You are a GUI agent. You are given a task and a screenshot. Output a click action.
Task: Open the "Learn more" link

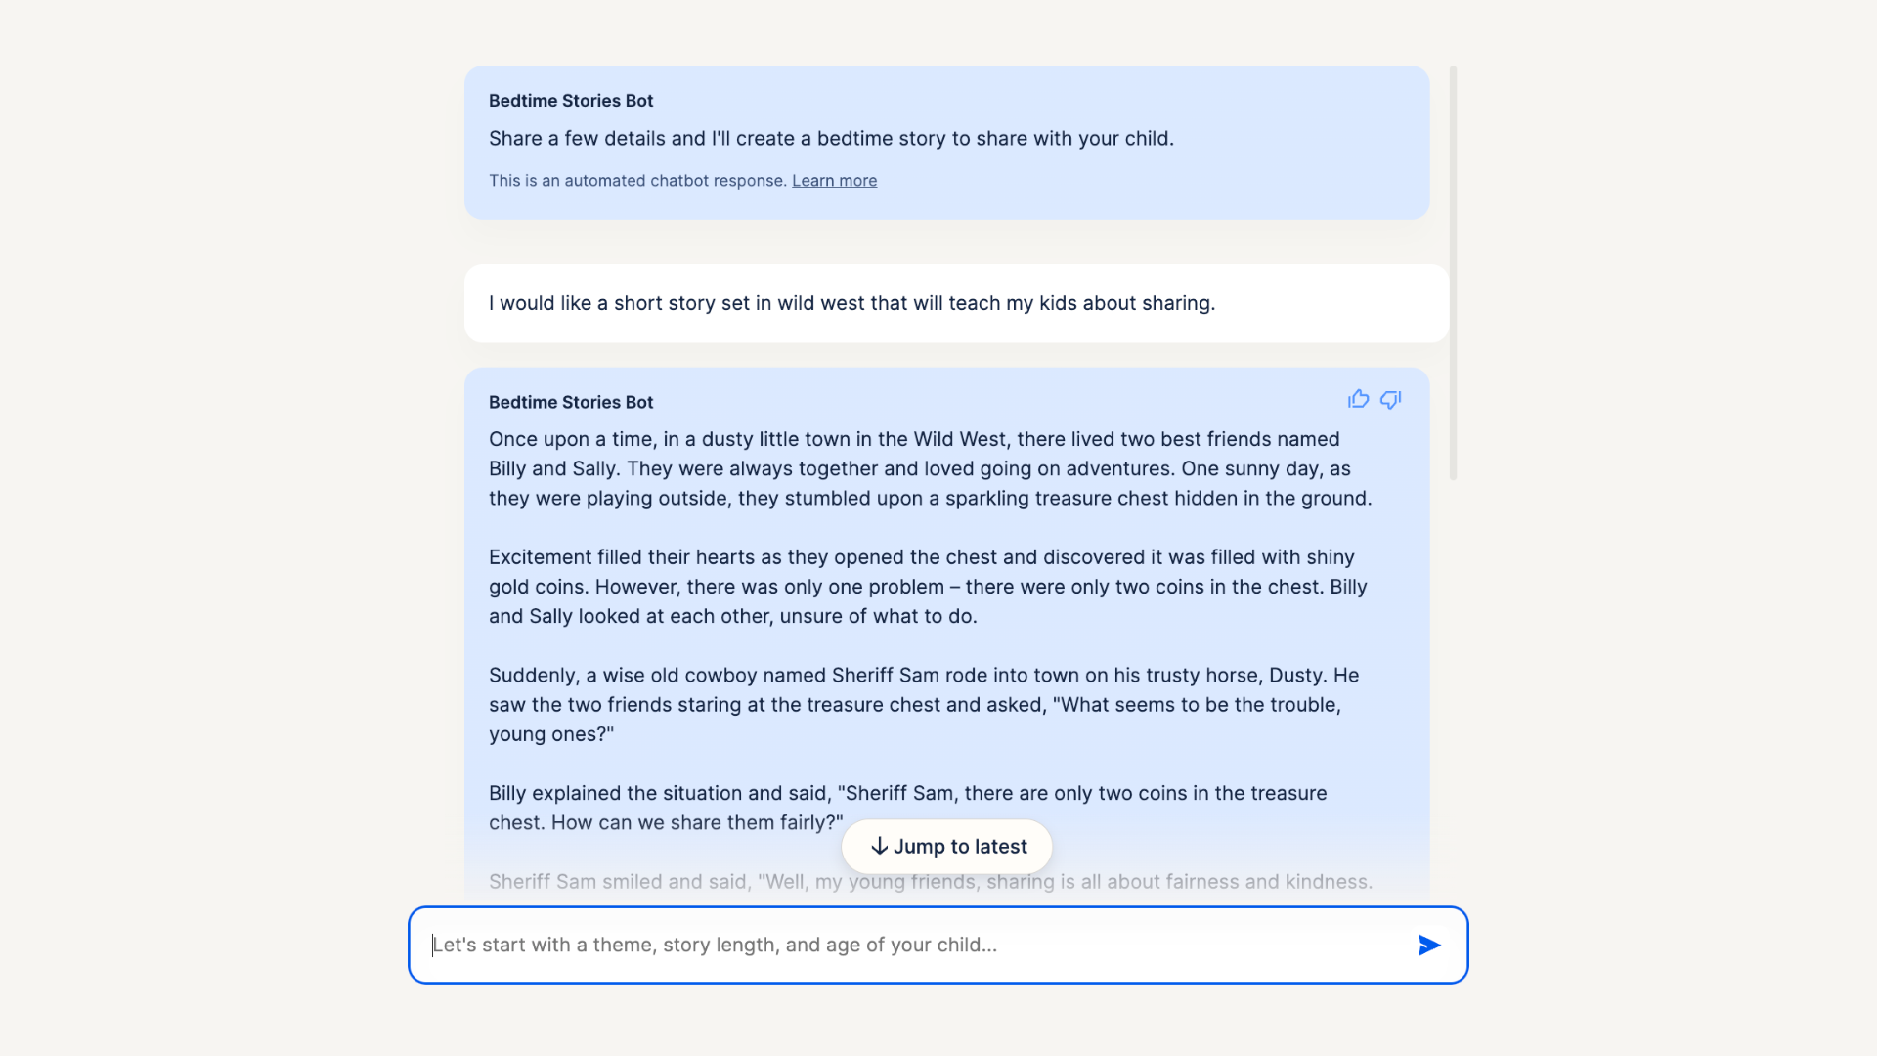point(834,180)
